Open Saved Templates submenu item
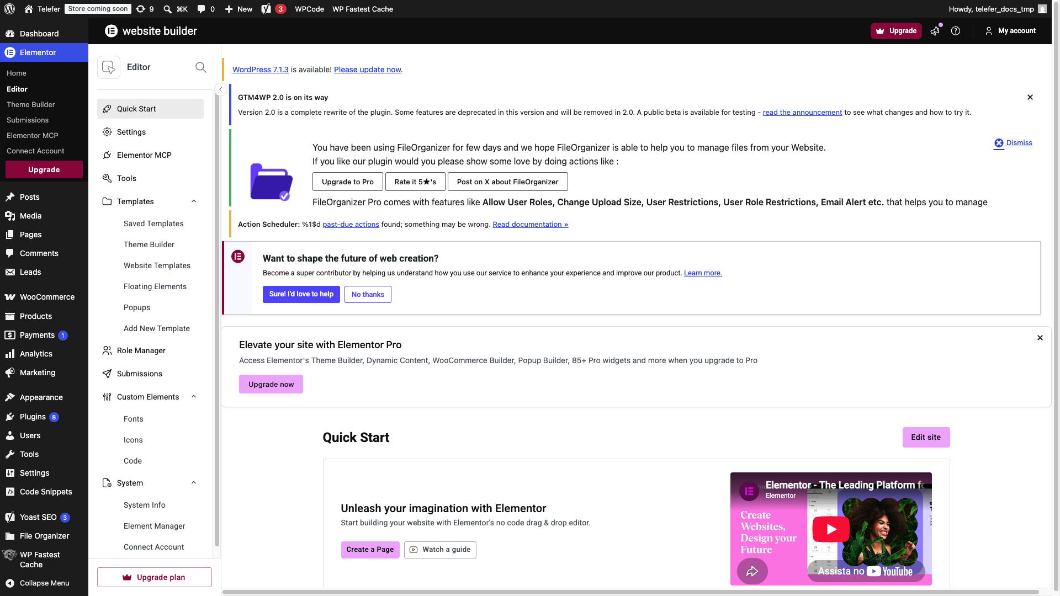Image resolution: width=1060 pixels, height=596 pixels. point(153,223)
